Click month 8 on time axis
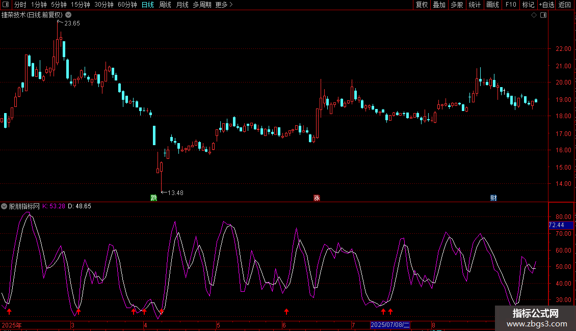Screen dimensions: 576x331 433,325
